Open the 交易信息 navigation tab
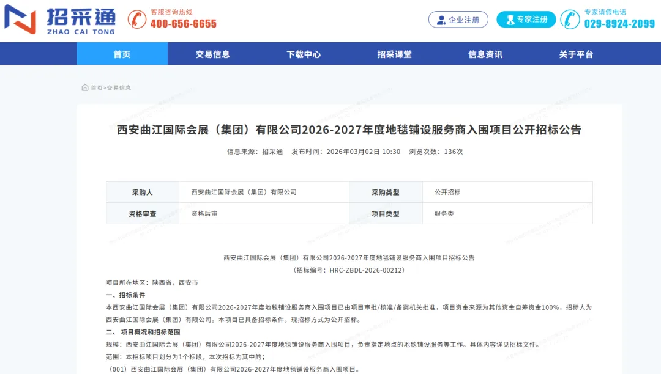 (x=213, y=54)
